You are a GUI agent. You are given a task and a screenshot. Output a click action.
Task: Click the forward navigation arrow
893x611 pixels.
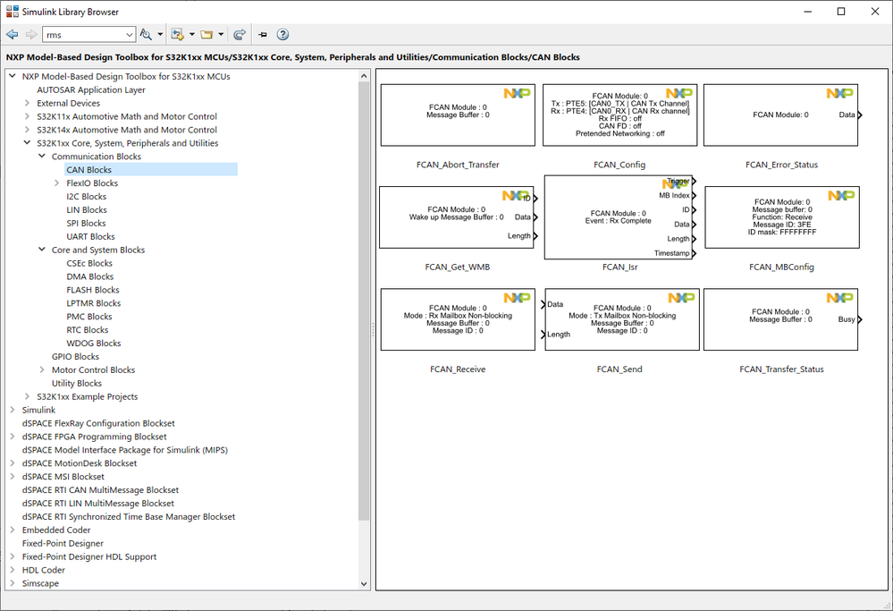coord(31,35)
